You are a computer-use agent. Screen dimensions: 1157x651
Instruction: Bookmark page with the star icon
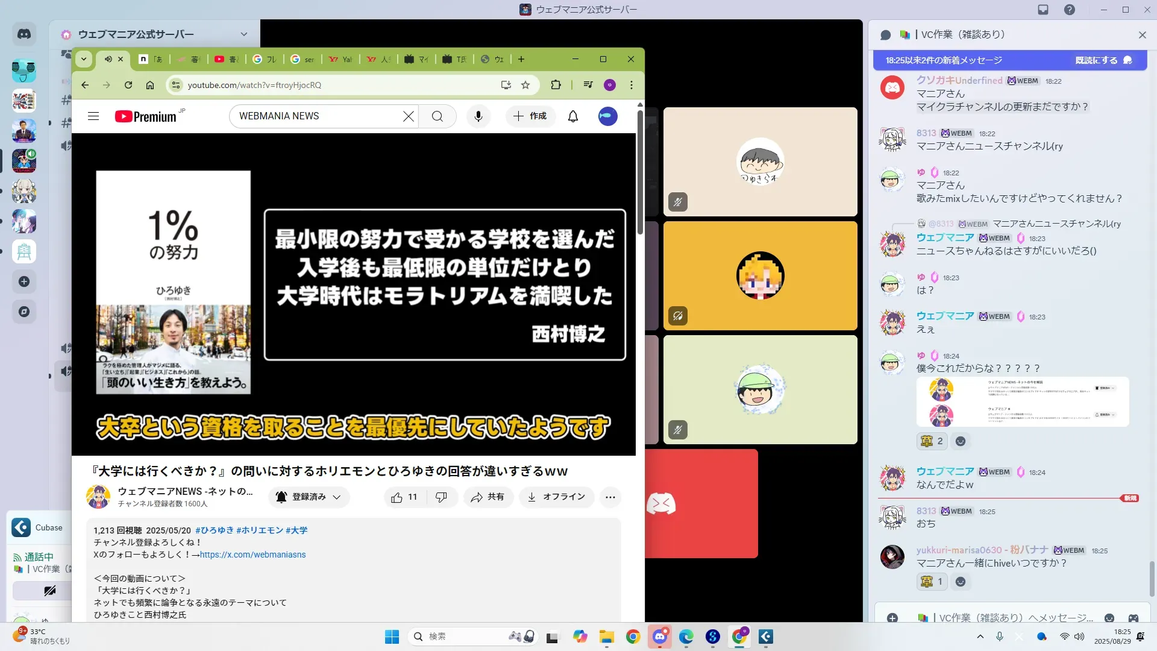(x=525, y=85)
